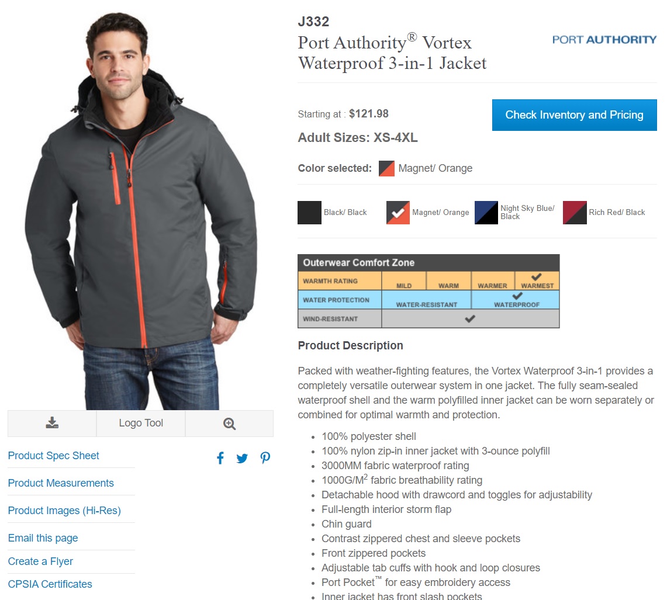Viewport: 667px width, 600px height.
Task: Share on Facebook icon
Action: click(220, 458)
